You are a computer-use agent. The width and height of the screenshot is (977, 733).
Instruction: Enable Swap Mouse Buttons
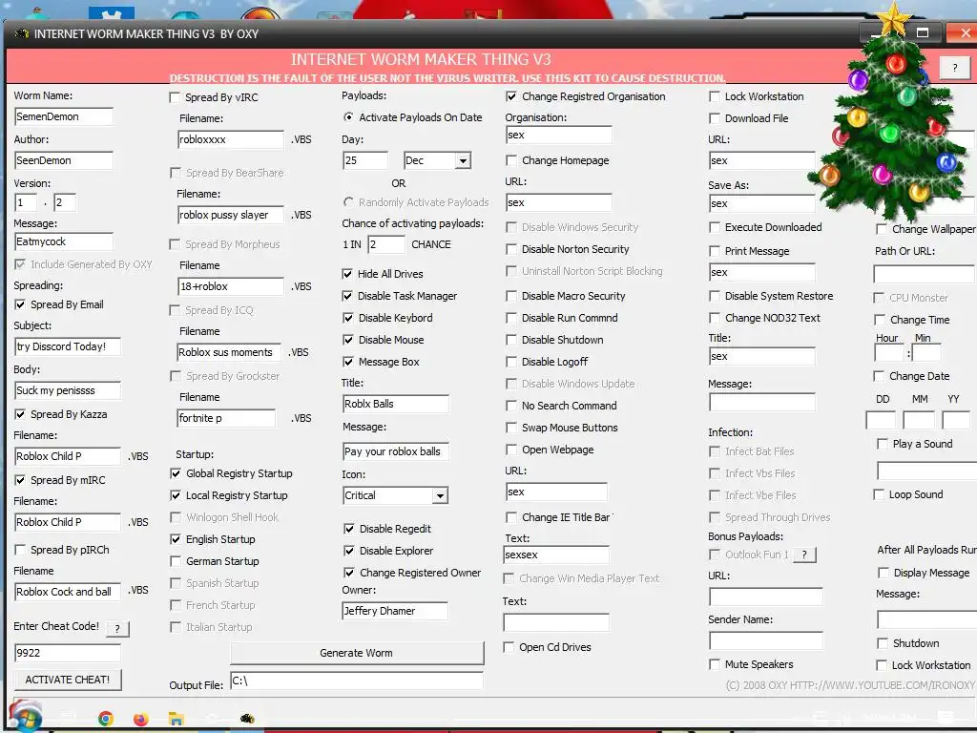point(511,428)
